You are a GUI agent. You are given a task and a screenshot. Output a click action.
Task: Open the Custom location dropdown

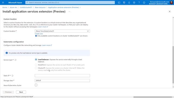62,31
